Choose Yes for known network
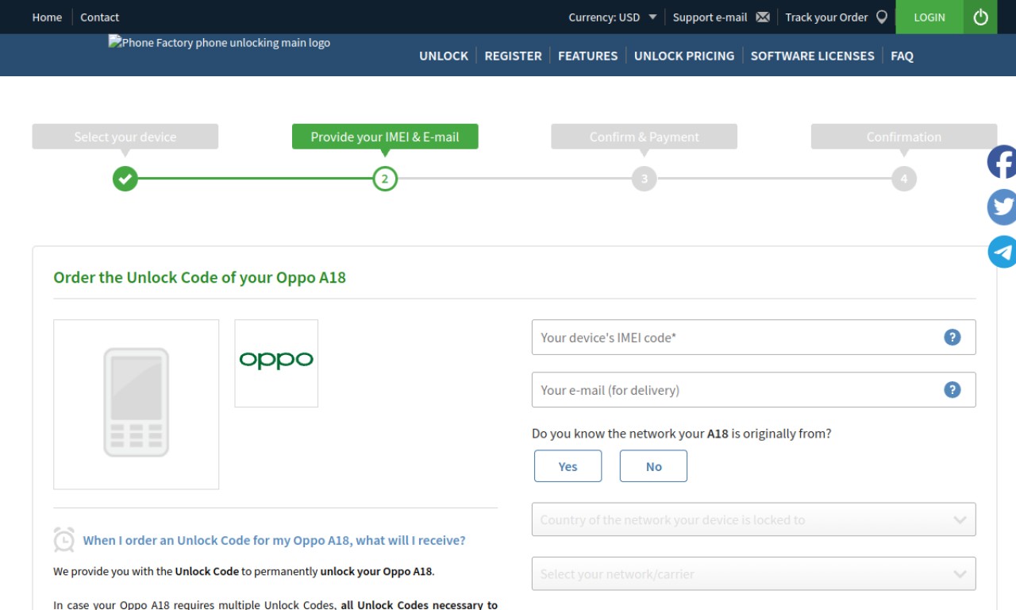Viewport: 1016px width, 610px height. 568,466
